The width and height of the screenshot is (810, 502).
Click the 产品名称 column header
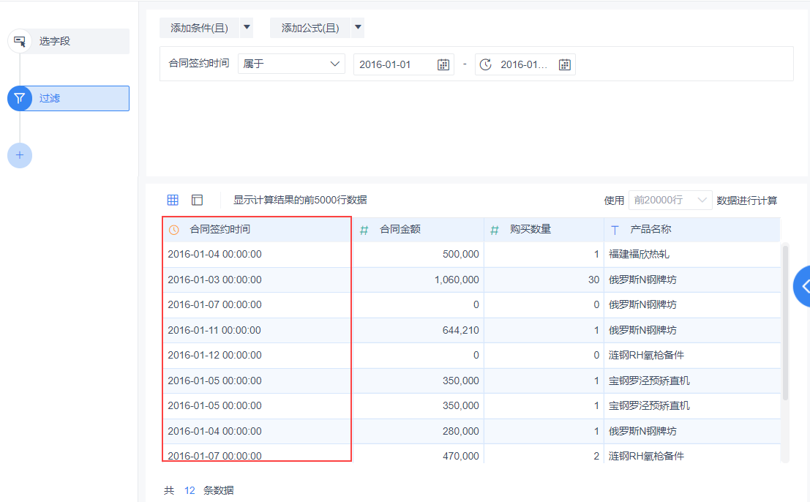[692, 229]
